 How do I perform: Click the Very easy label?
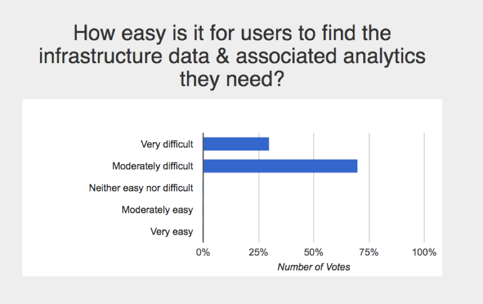pos(171,232)
